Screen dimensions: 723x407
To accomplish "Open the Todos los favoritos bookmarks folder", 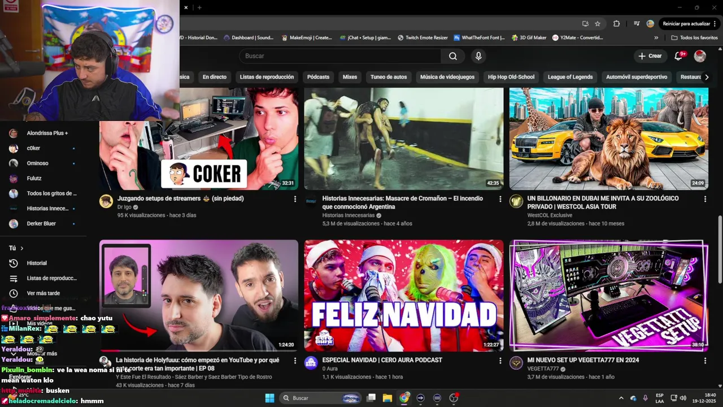I will pyautogui.click(x=694, y=38).
